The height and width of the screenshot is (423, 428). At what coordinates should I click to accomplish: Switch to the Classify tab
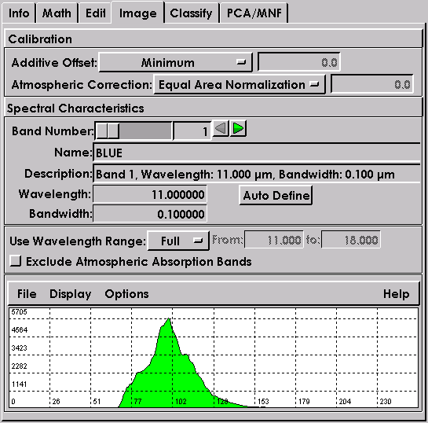tap(191, 13)
